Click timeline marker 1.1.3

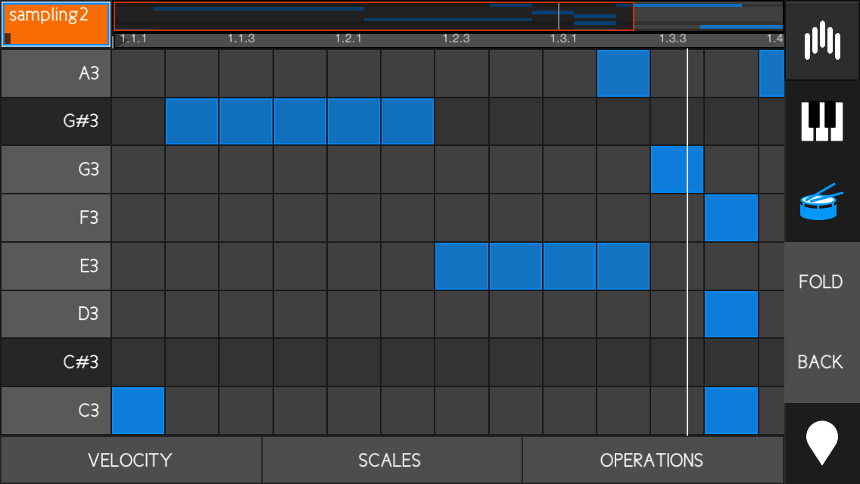coord(241,39)
